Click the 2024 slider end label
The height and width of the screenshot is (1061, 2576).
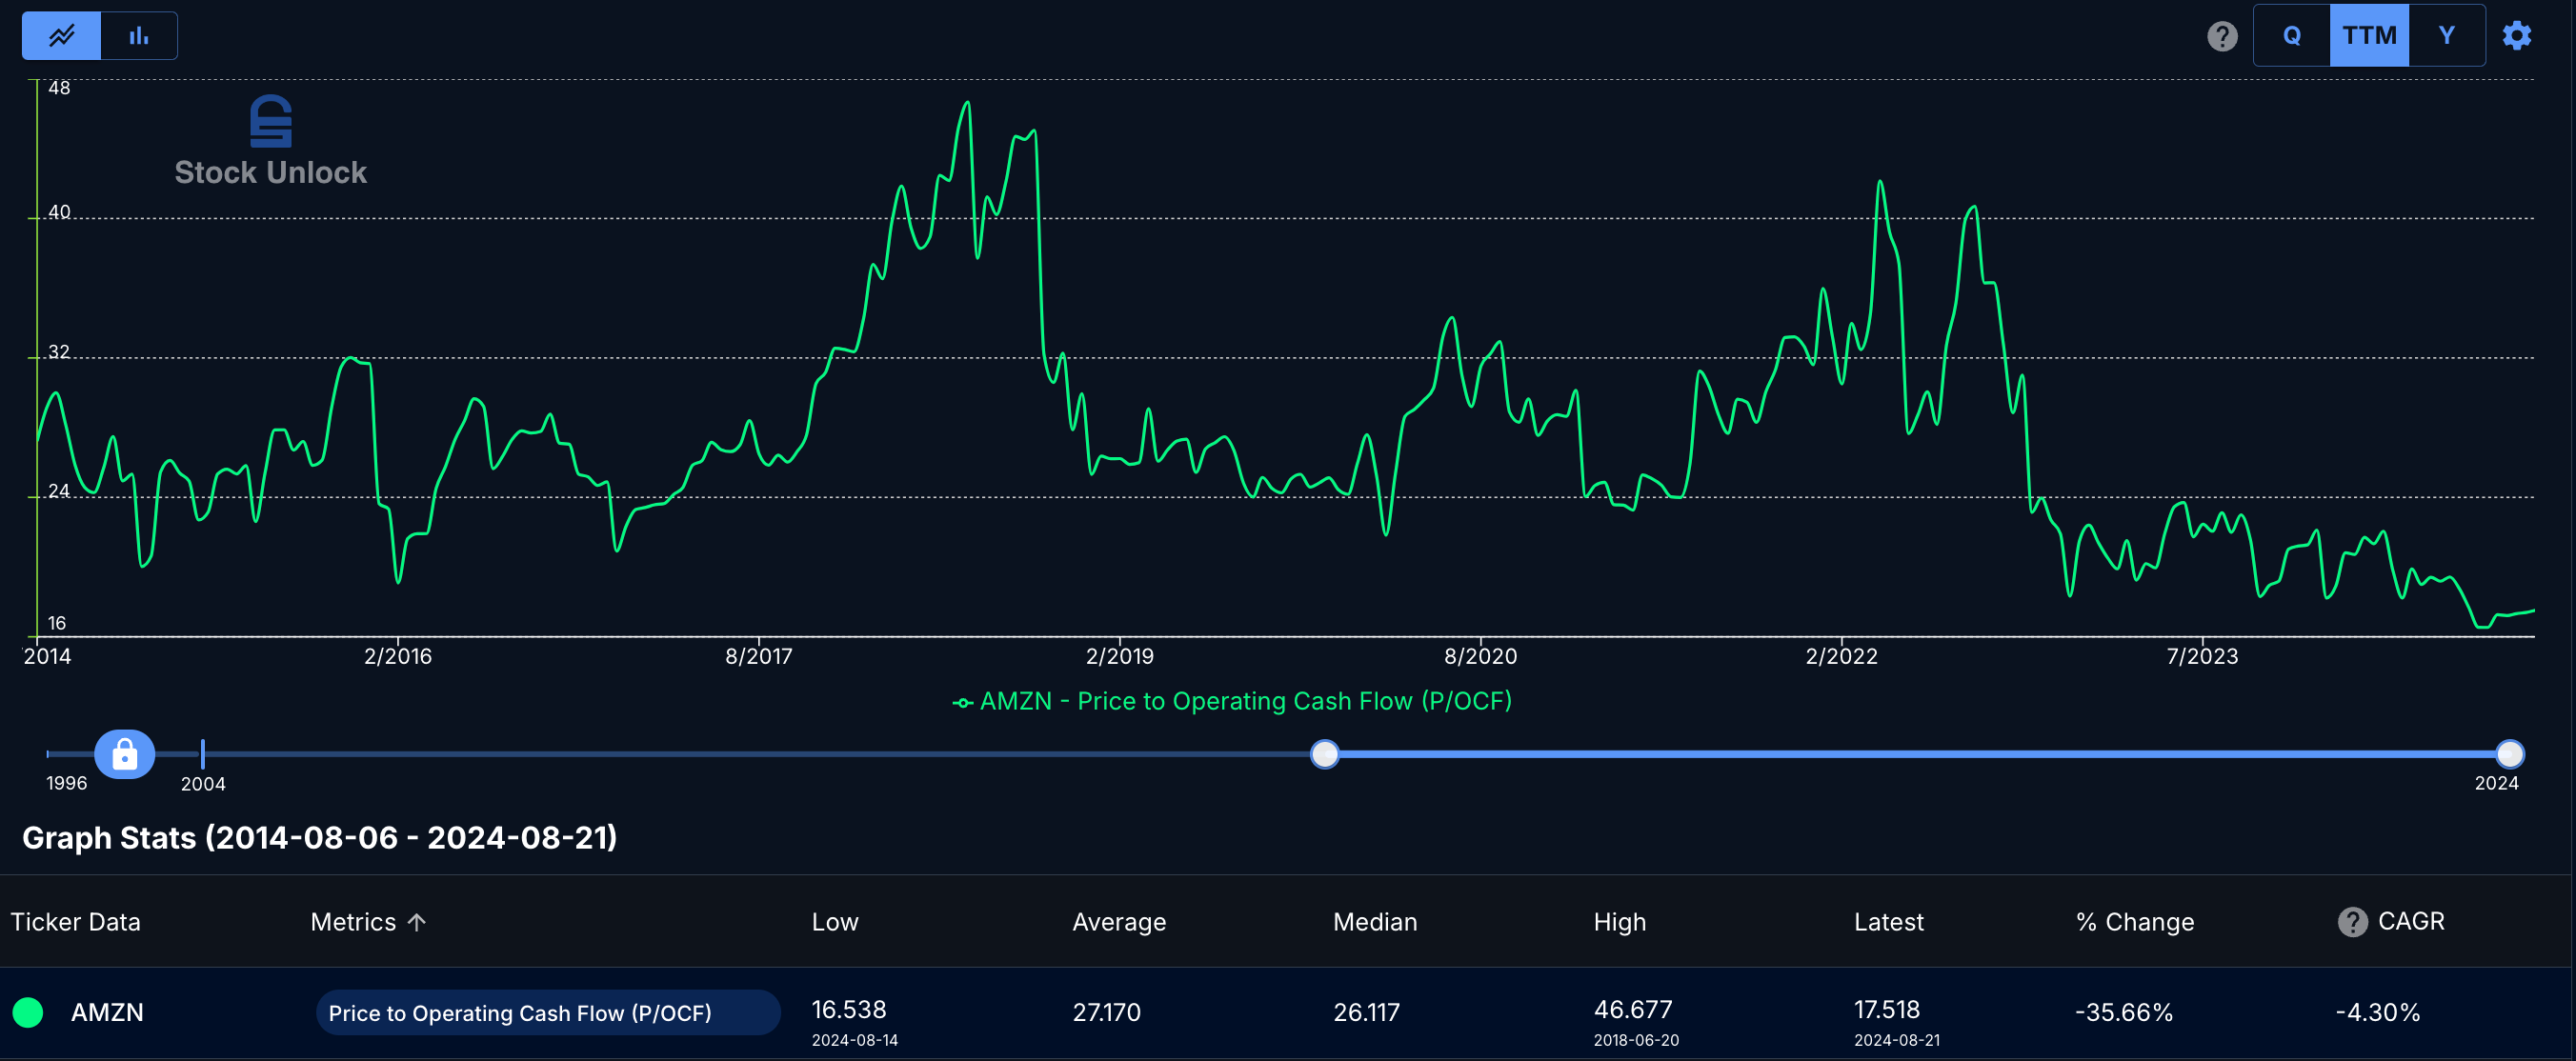pos(2497,783)
